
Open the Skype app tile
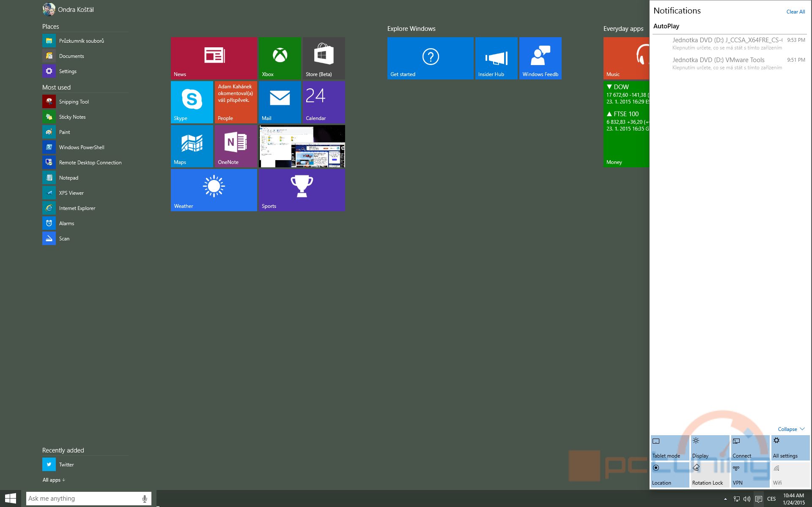point(192,102)
